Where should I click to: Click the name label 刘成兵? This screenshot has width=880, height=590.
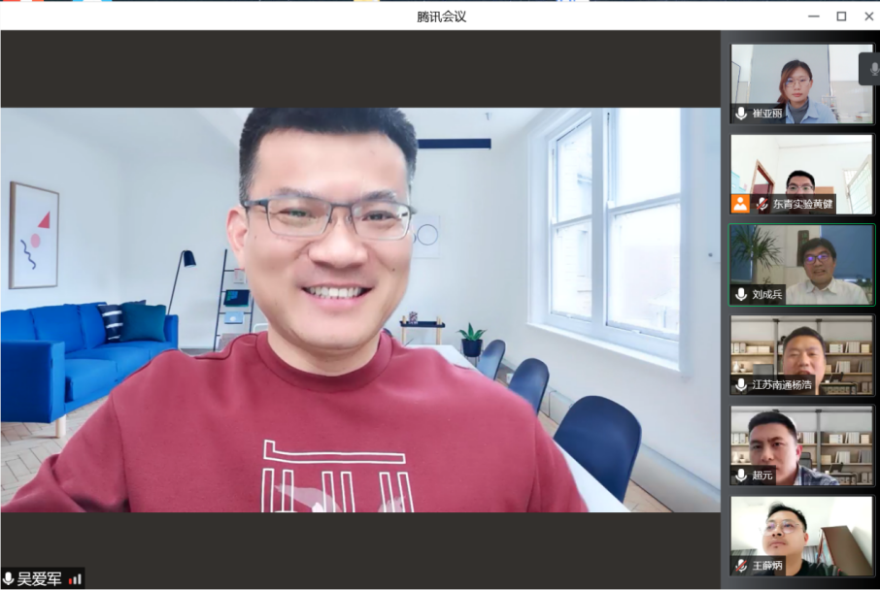pyautogui.click(x=767, y=294)
